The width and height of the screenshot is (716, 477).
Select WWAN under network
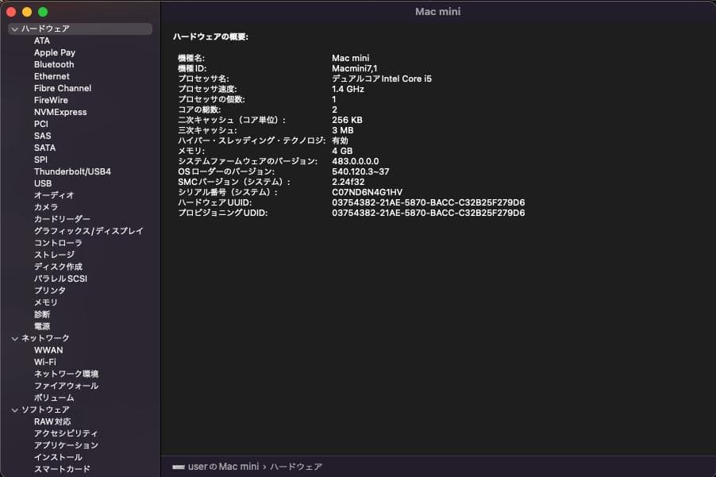point(48,350)
